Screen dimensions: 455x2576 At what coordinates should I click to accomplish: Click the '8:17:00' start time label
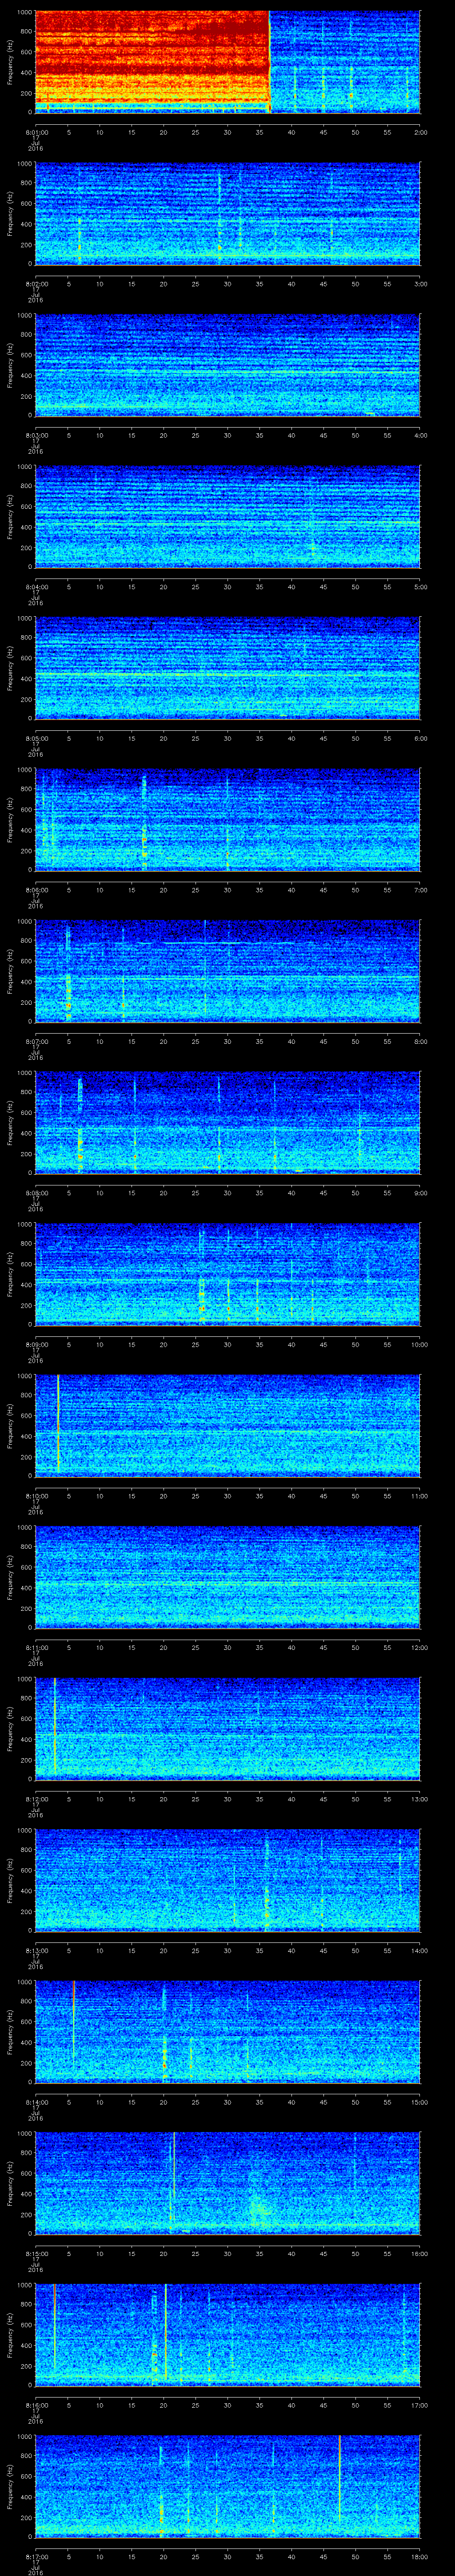click(36, 2556)
